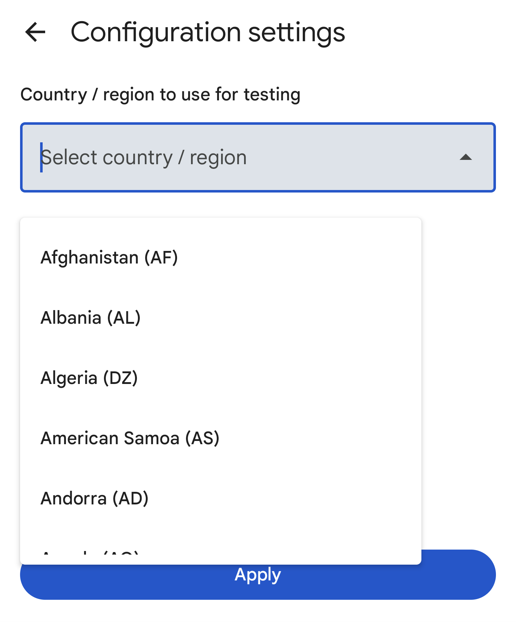
Task: Select Andorra (AD) from the list
Action: (95, 498)
